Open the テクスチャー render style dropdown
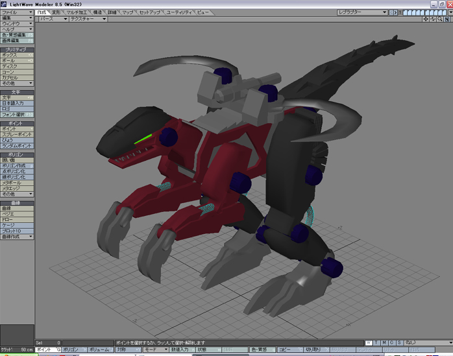The image size is (453, 356). (x=88, y=19)
